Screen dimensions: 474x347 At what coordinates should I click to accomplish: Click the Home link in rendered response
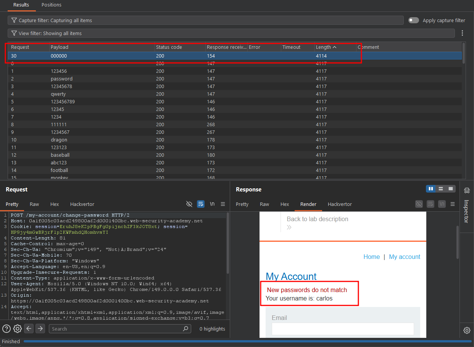[372, 257]
